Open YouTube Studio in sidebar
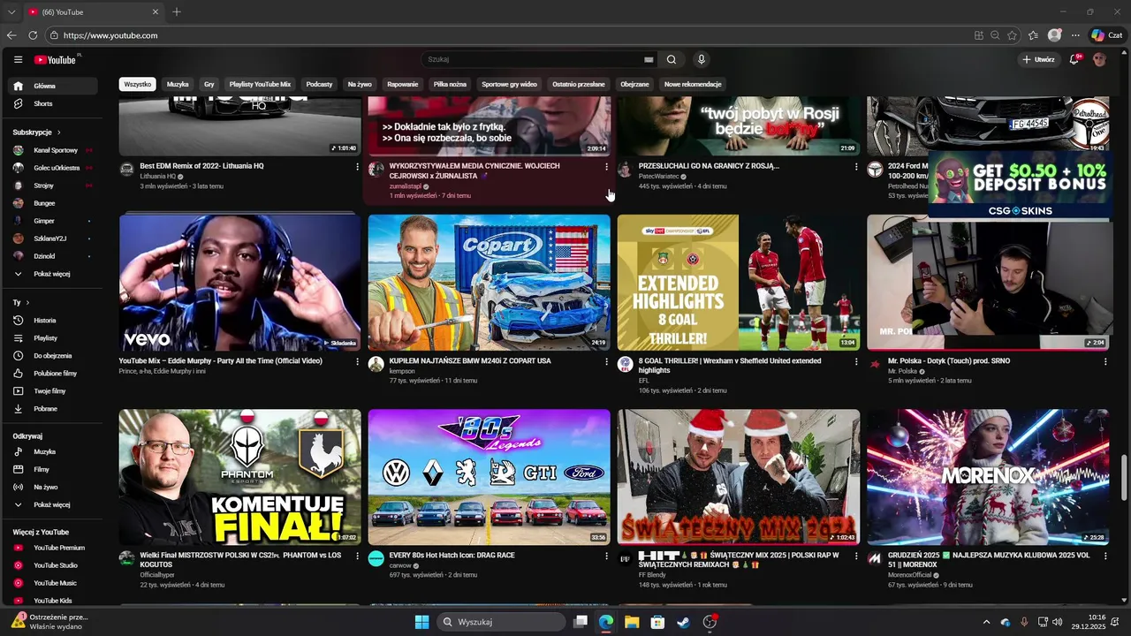This screenshot has width=1131, height=636. pyautogui.click(x=55, y=565)
